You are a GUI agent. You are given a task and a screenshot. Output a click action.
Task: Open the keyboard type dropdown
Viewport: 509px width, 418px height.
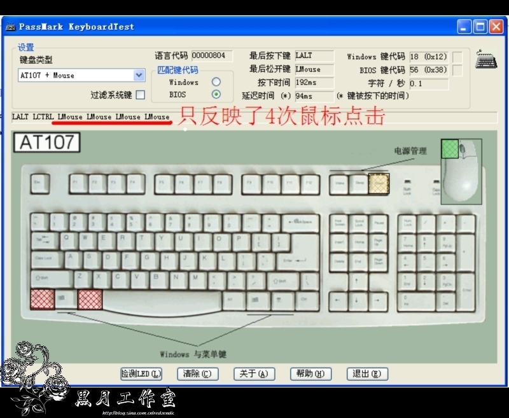(x=139, y=75)
